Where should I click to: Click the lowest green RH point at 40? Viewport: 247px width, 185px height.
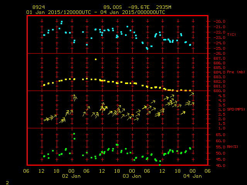tap(160, 165)
